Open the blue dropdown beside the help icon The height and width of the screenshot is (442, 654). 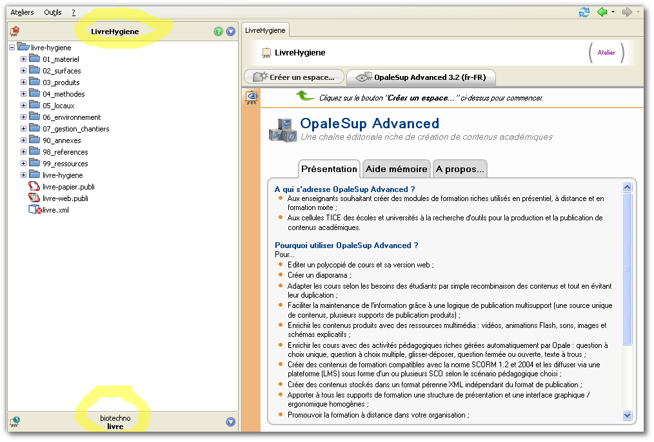point(231,31)
